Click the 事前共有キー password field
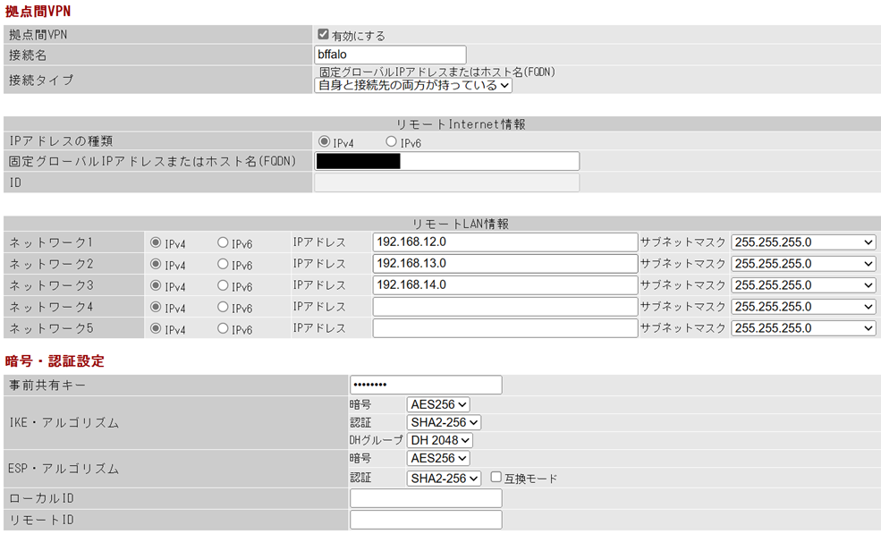The height and width of the screenshot is (534, 881). (426, 386)
